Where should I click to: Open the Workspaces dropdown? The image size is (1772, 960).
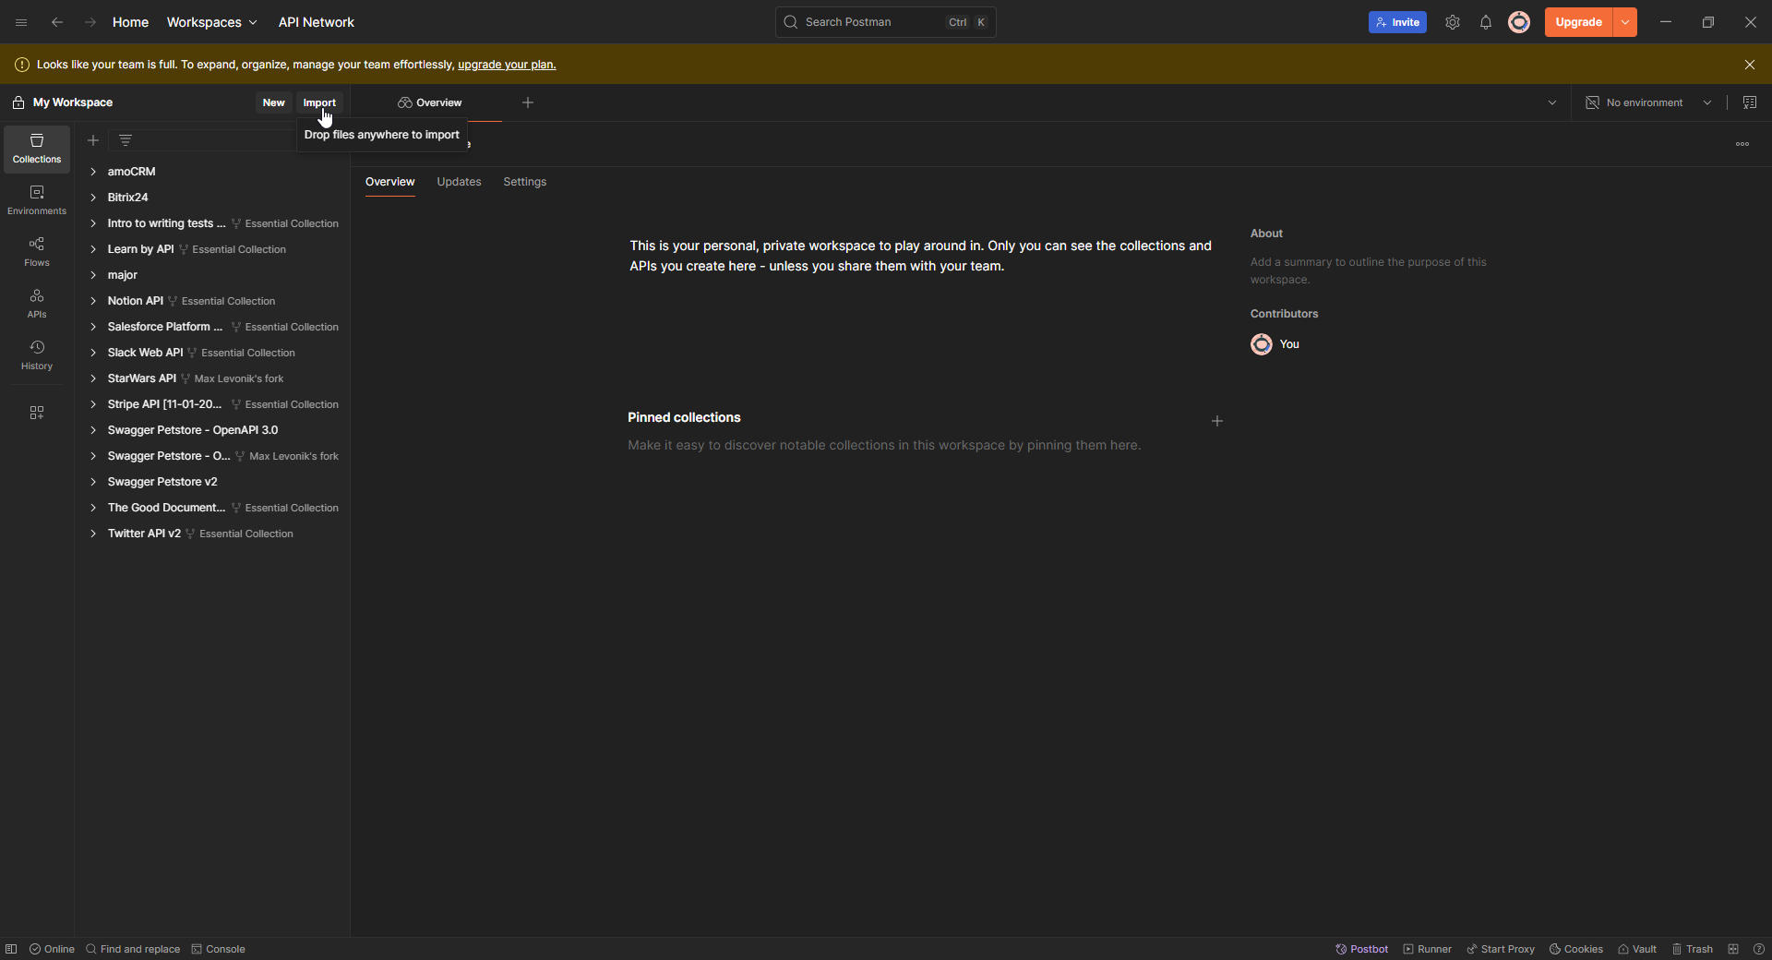point(212,22)
